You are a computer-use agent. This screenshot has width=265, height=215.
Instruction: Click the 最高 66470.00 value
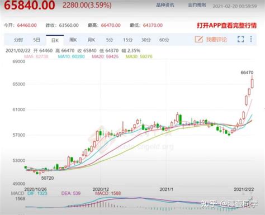111,25
